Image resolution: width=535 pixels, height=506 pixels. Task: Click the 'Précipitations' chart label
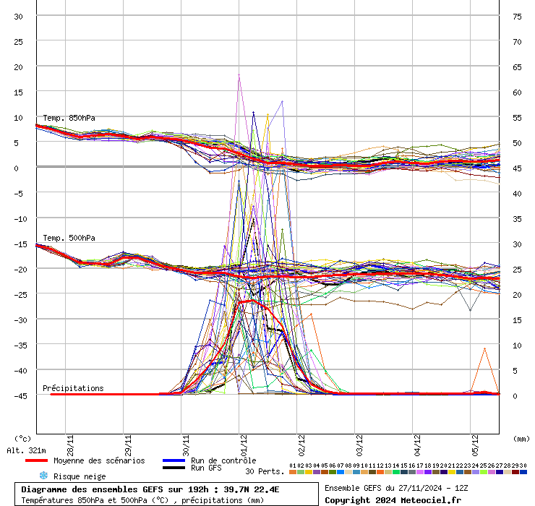pos(73,388)
